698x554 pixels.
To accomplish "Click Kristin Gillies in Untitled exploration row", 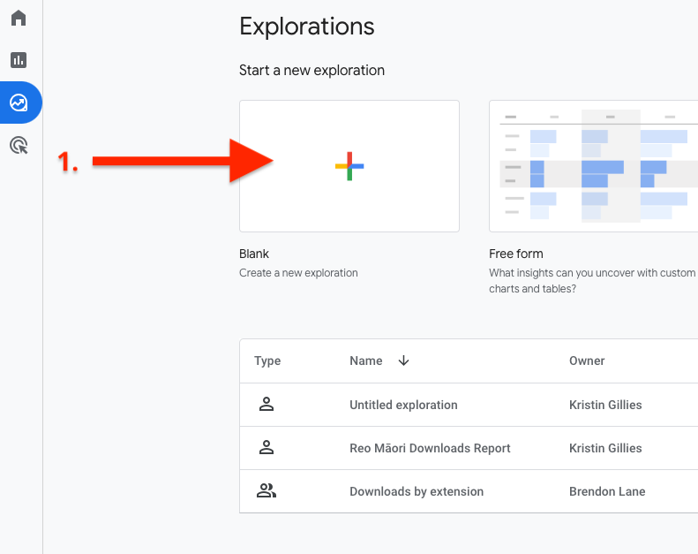I will click(605, 405).
